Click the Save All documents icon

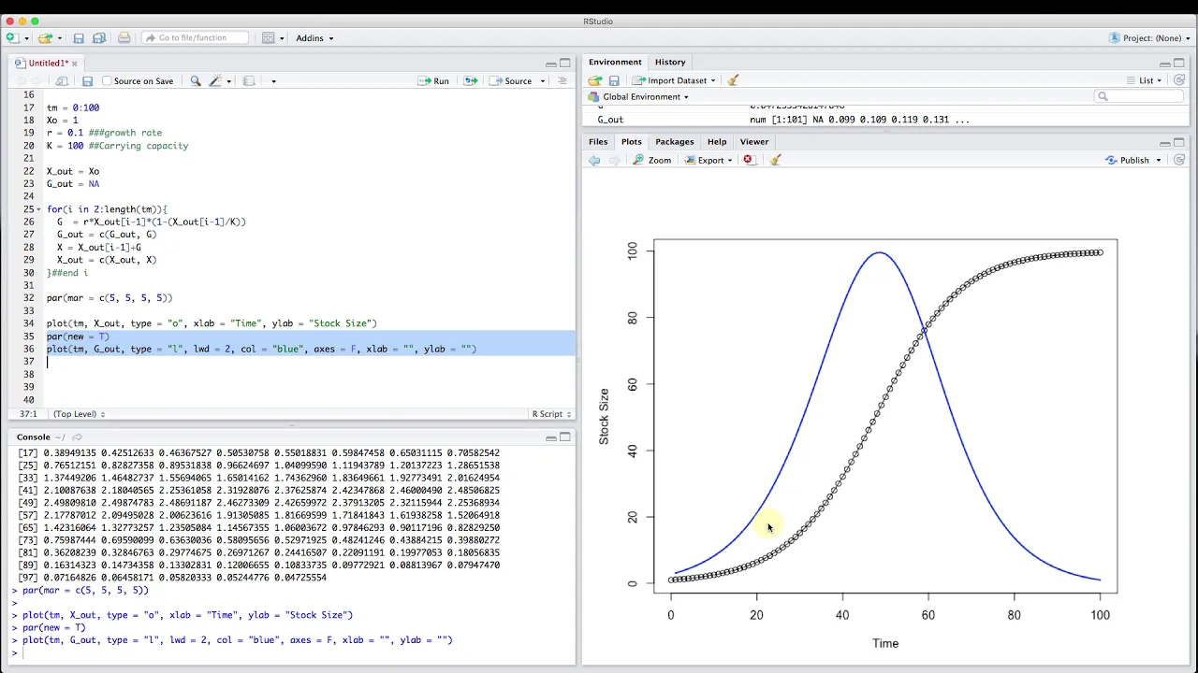pos(99,38)
